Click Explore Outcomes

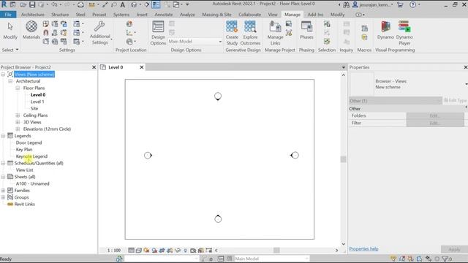point(250,33)
